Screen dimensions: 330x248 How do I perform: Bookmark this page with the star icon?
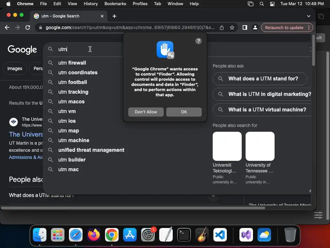tap(232, 27)
